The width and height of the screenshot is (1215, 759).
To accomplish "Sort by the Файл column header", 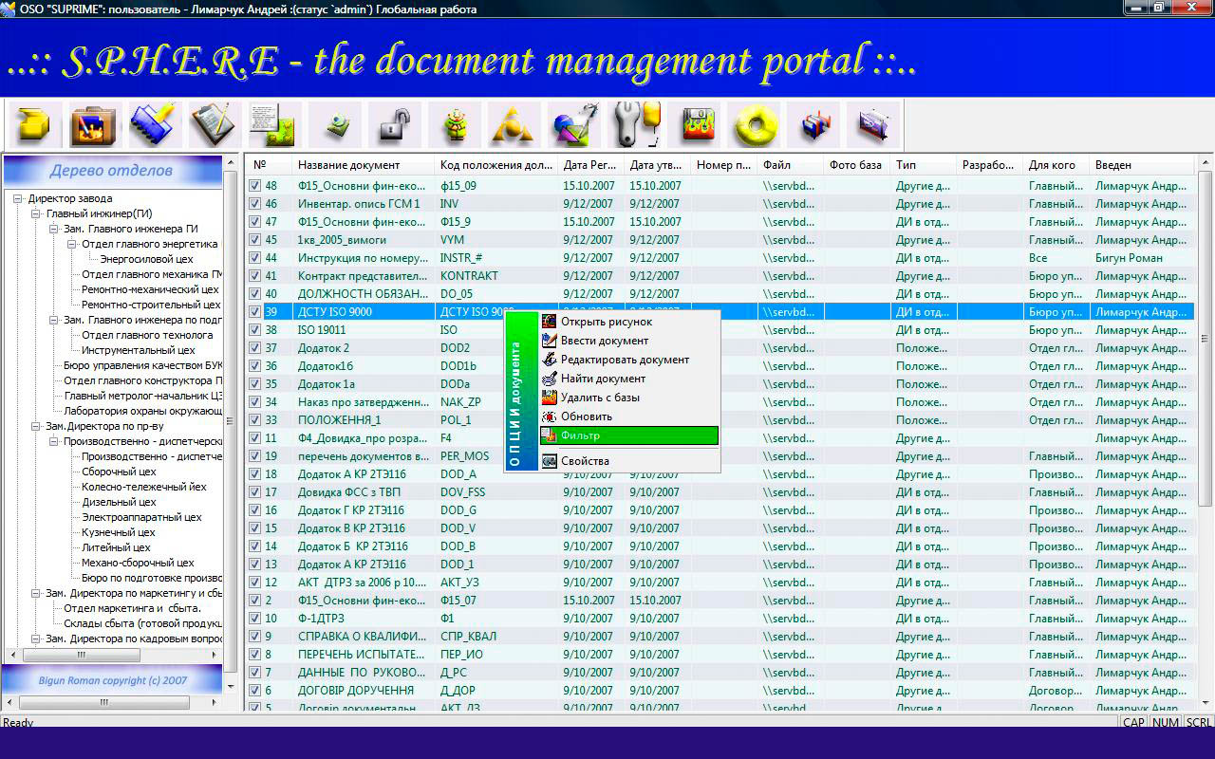I will pyautogui.click(x=790, y=165).
